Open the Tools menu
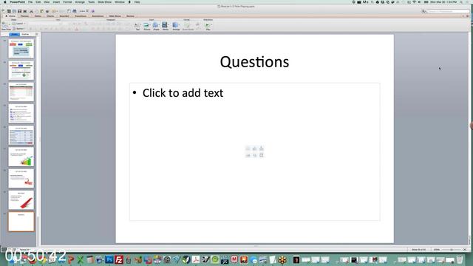 pyautogui.click(x=91, y=2)
